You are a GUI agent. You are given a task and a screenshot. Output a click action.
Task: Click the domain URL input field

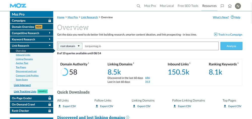point(151,46)
